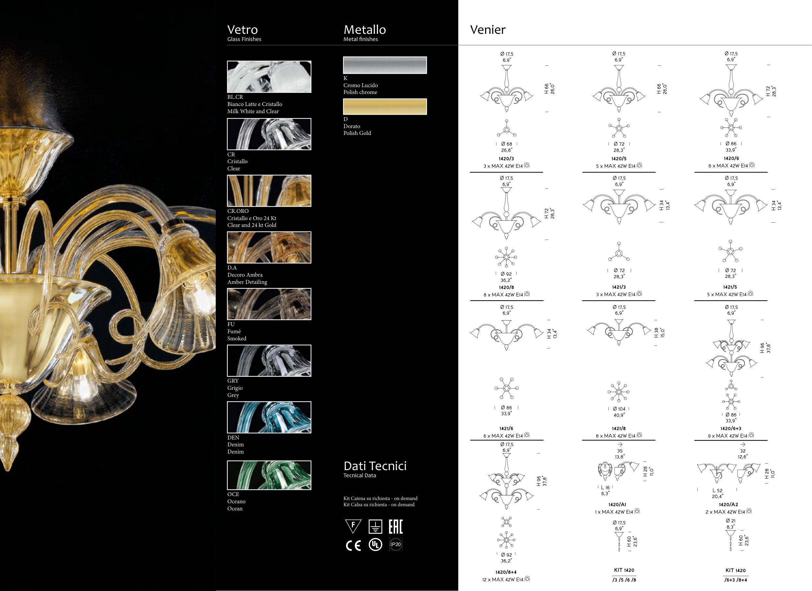
Task: Select the Polish chrome metal finish swatch
Action: point(385,65)
